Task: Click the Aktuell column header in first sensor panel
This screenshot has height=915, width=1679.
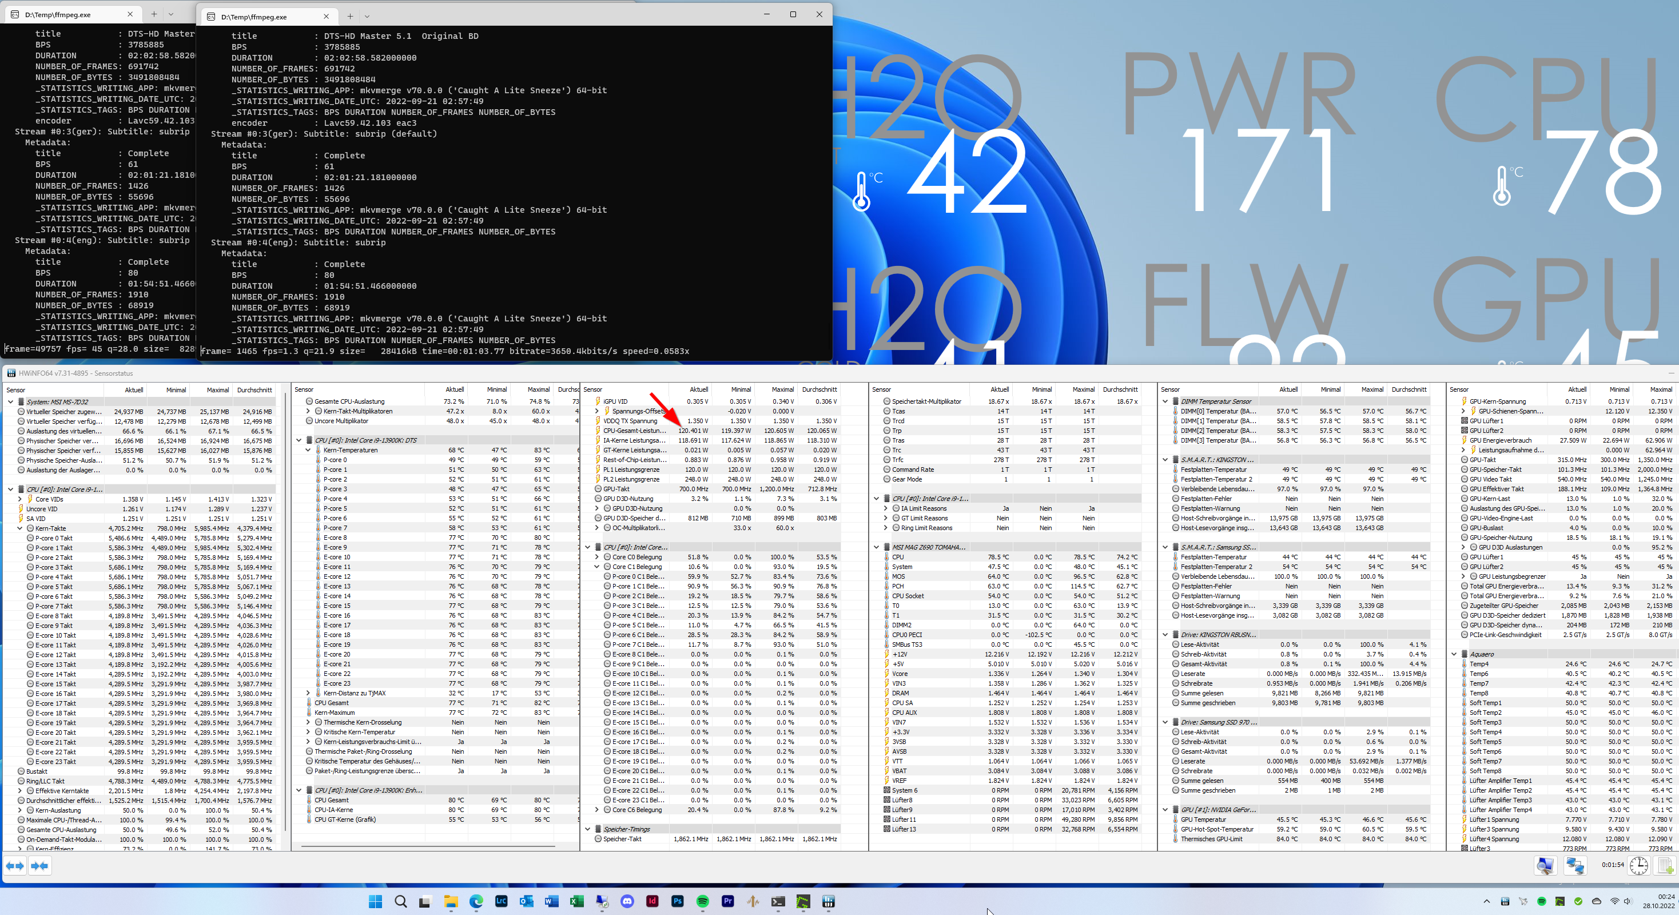Action: (134, 389)
